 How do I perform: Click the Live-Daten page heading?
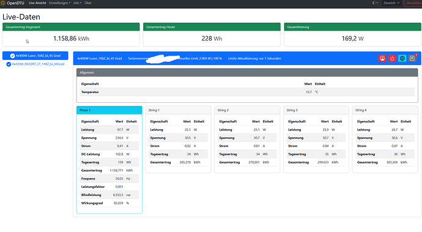coord(21,17)
